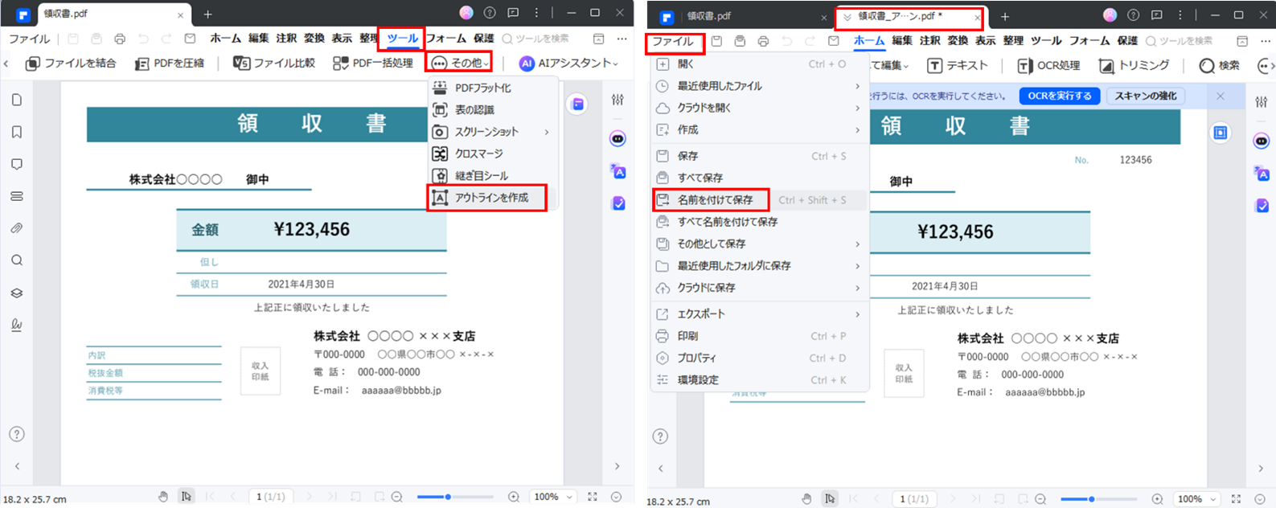Viewport: 1276px width, 508px height.
Task: Choose 開く in the right window file menu
Action: 760,64
